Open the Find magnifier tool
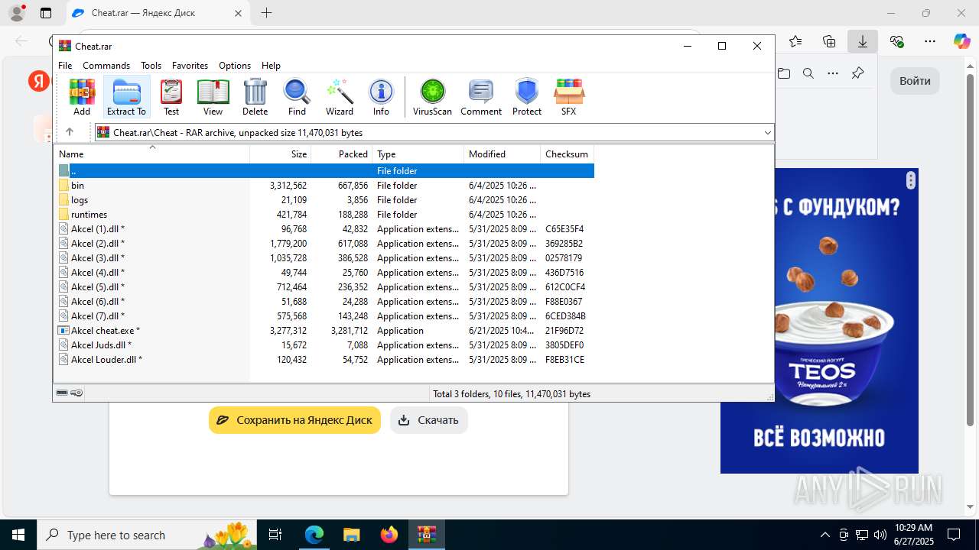Viewport: 979px width, 550px height. pyautogui.click(x=297, y=97)
